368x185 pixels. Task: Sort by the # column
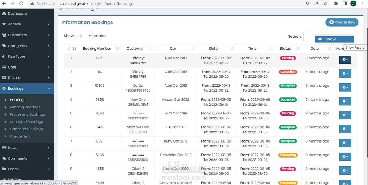[x=71, y=49]
